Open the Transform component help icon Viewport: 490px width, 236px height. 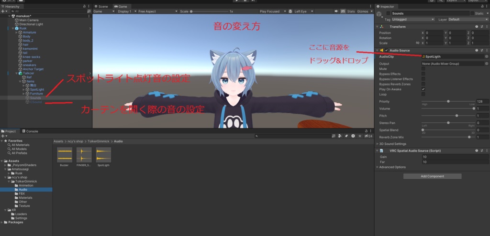pos(477,27)
